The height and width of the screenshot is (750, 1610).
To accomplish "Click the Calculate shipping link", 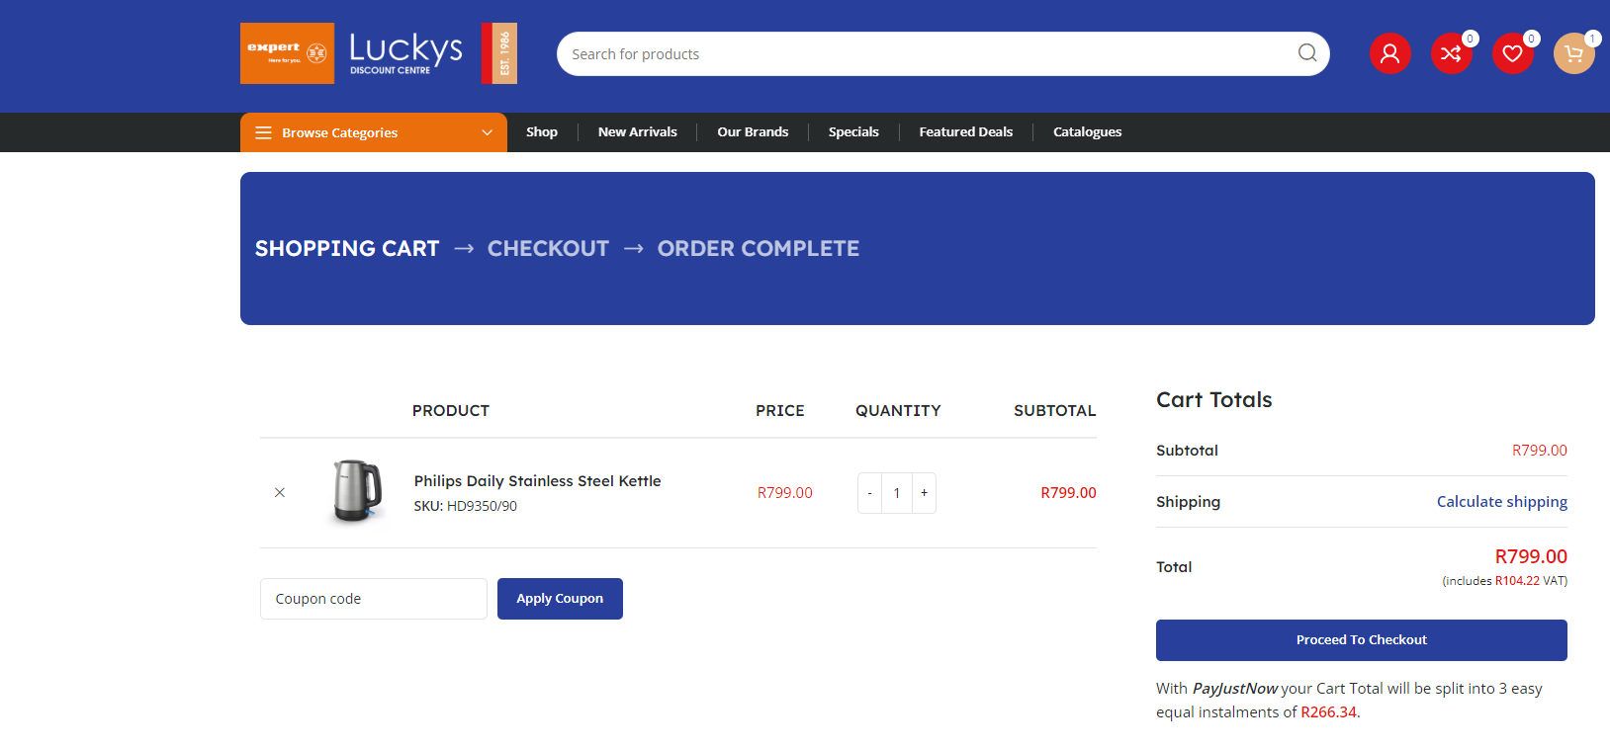I will click(1502, 502).
